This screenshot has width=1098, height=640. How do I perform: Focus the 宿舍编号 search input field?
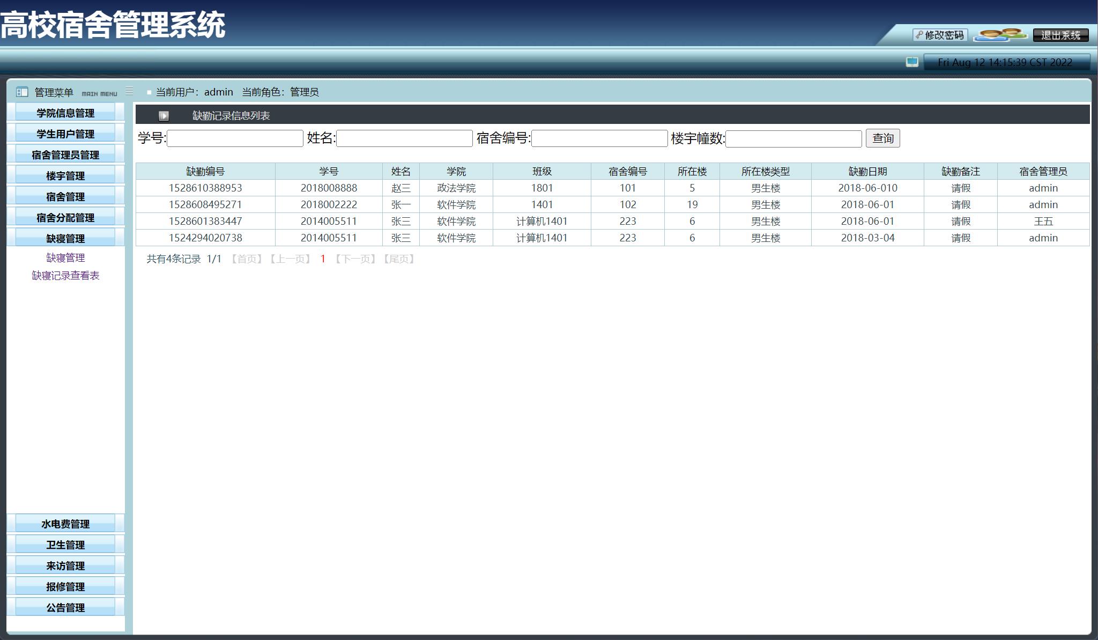[x=599, y=138]
